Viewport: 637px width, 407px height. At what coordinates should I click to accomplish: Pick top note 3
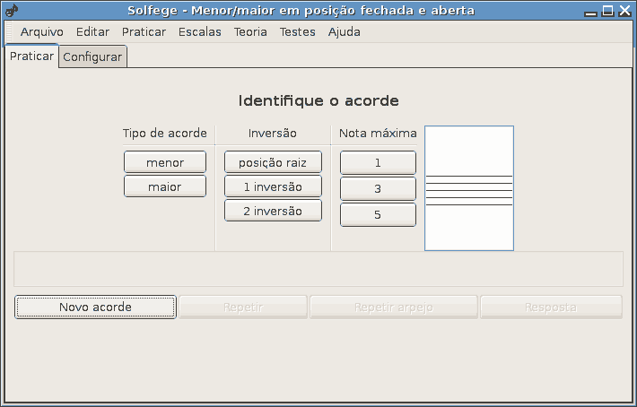[x=378, y=188]
